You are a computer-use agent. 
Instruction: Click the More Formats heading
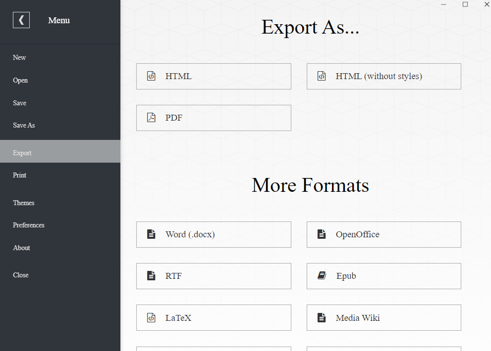pos(310,185)
